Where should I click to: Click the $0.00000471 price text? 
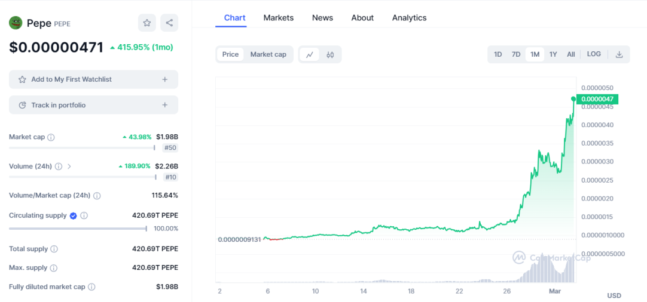[x=57, y=47]
